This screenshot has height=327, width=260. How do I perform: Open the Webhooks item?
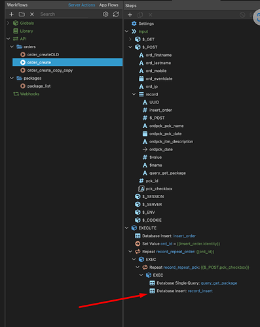pyautogui.click(x=26, y=94)
